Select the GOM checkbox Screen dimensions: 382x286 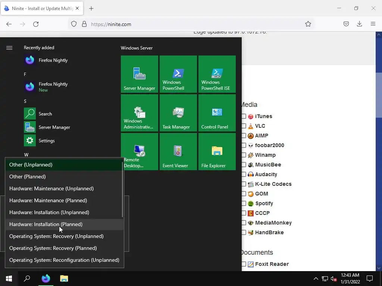point(243,194)
